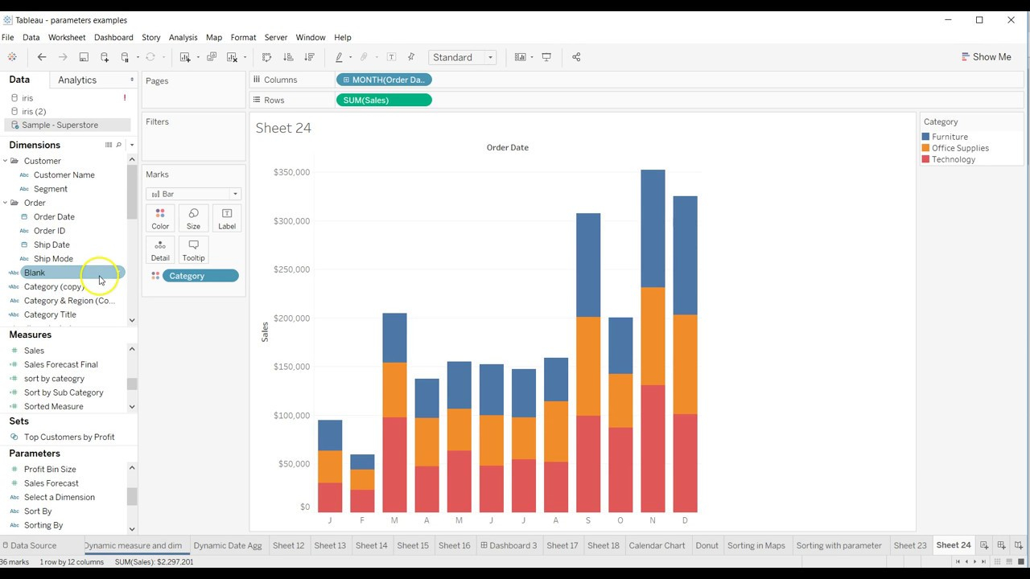The image size is (1030, 579).
Task: Click the new worksheet toolbar icon
Action: point(185,57)
